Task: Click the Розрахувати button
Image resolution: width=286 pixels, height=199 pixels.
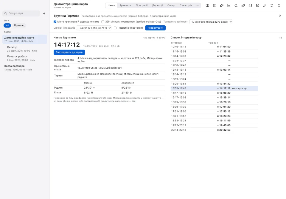Action: (156, 28)
